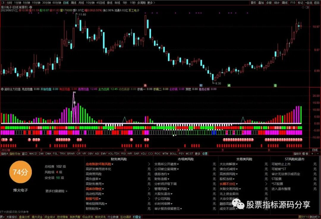Select the 30分钟 period
The height and width of the screenshot is (219, 321).
(46, 3)
